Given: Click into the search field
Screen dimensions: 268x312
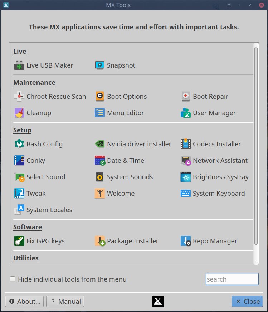Looking at the screenshot, I should coord(232,279).
